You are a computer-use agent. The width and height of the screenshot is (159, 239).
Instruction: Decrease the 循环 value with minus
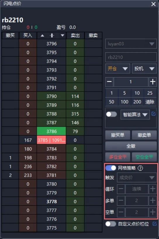click(x=121, y=189)
